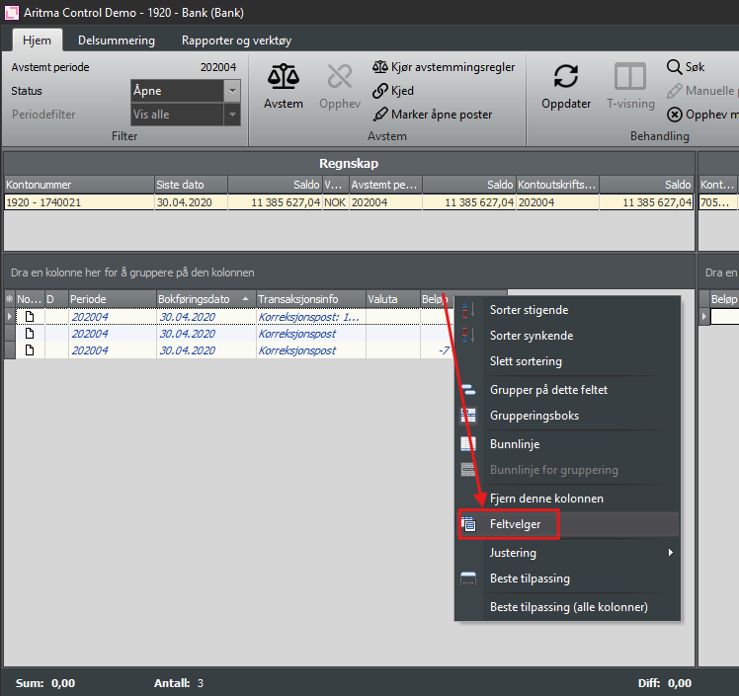Expand the Periodefilter Vis alle dropdown
739x696 pixels.
tap(232, 115)
